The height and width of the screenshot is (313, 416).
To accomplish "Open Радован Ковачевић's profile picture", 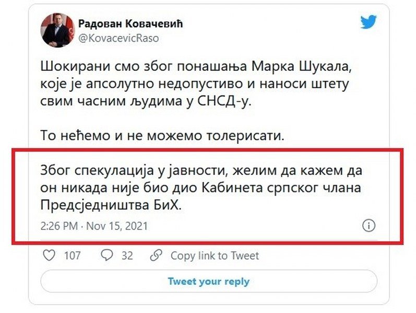I will pos(56,31).
